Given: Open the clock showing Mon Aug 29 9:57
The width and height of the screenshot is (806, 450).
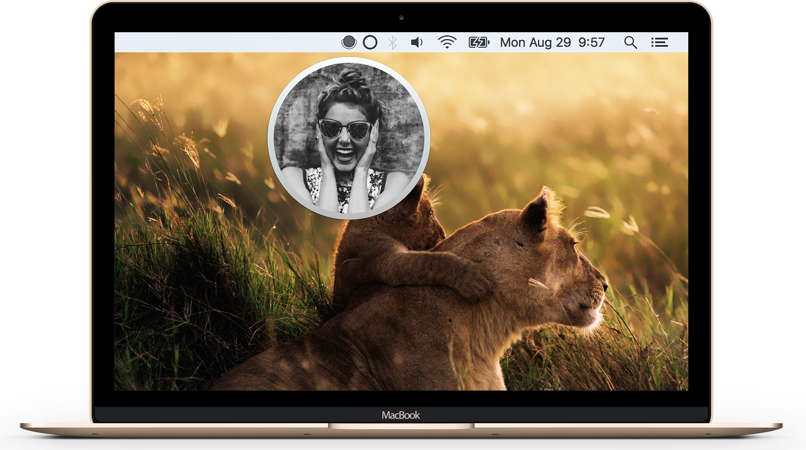Looking at the screenshot, I should pos(552,42).
